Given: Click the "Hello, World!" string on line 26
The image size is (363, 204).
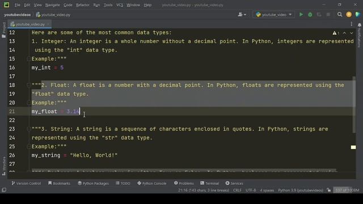Looking at the screenshot, I should coord(94,155).
